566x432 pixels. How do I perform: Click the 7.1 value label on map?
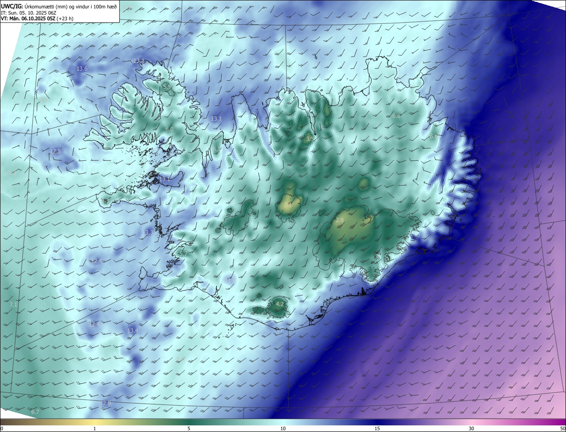click(13, 305)
